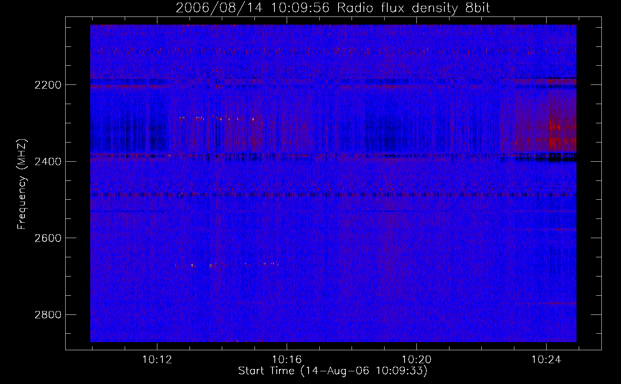Click the 10:12 time tick label

click(157, 360)
